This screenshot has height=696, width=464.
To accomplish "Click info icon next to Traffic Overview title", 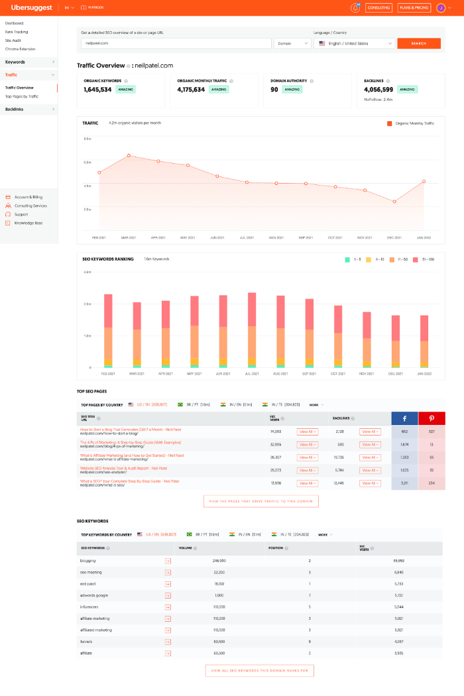I will tap(129, 66).
